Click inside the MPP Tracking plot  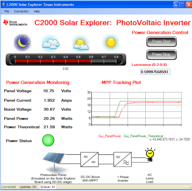point(136,109)
